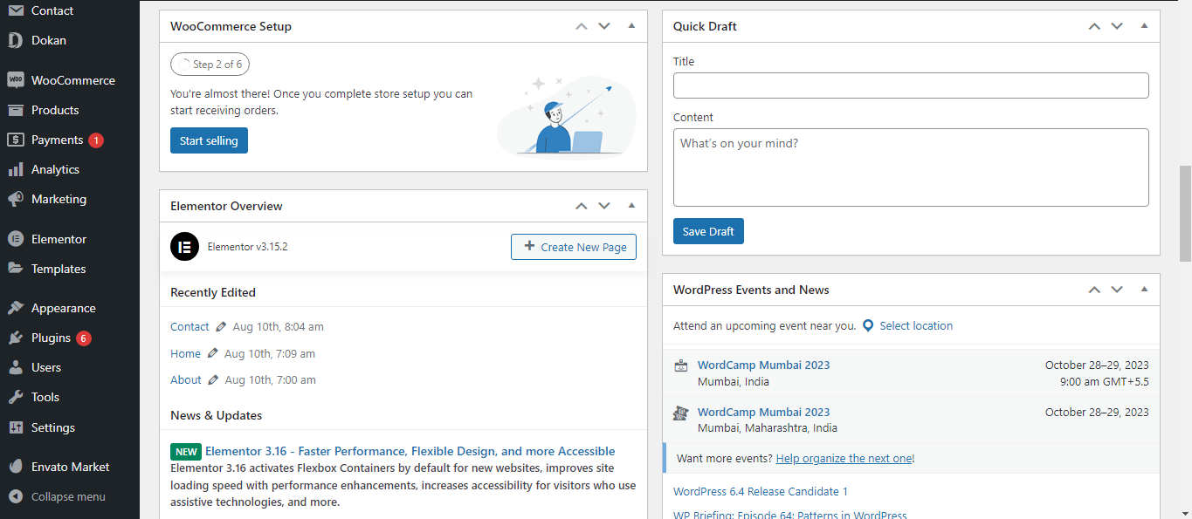Viewport: 1192px width, 519px height.
Task: Click the Help organize the next one link
Action: 844,458
